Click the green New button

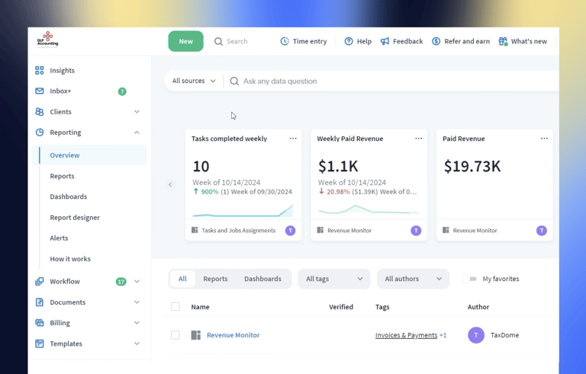185,41
